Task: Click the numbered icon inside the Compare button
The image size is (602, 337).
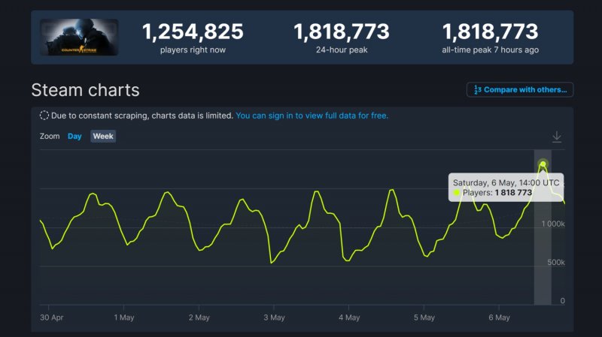Action: point(477,90)
